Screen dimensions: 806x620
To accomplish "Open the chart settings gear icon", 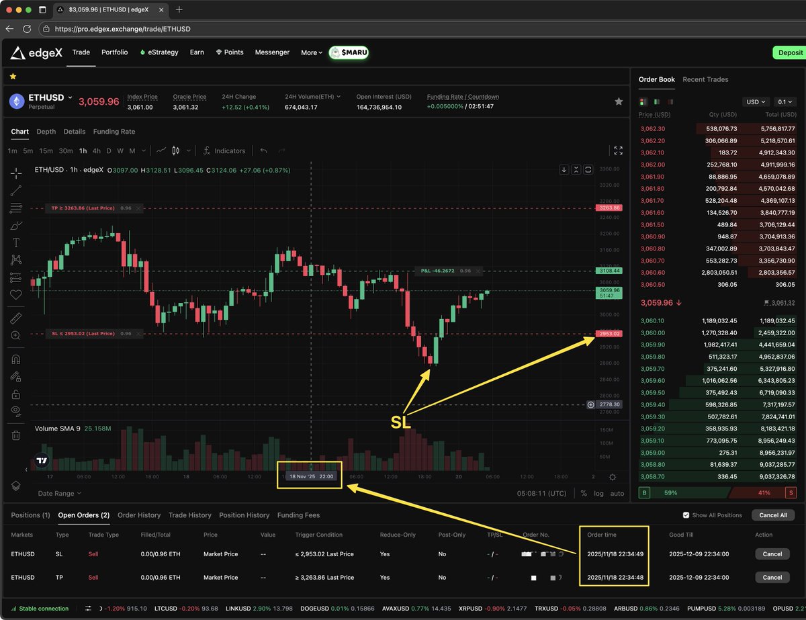I will (x=613, y=477).
